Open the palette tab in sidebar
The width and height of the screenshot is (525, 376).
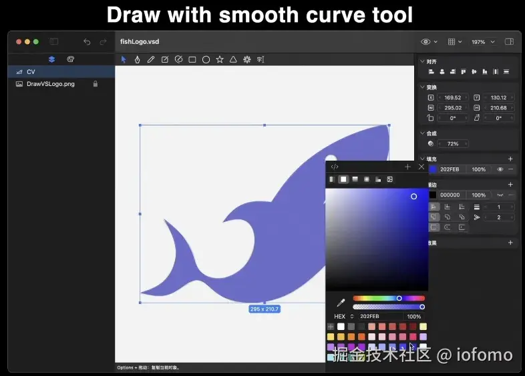click(x=71, y=59)
